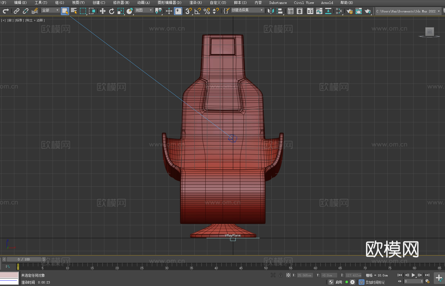Open the 视图 reference coordinate dropdown
445x286 pixels.
[x=144, y=10]
